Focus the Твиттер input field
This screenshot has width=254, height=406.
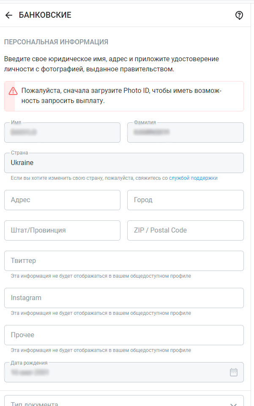(x=124, y=261)
